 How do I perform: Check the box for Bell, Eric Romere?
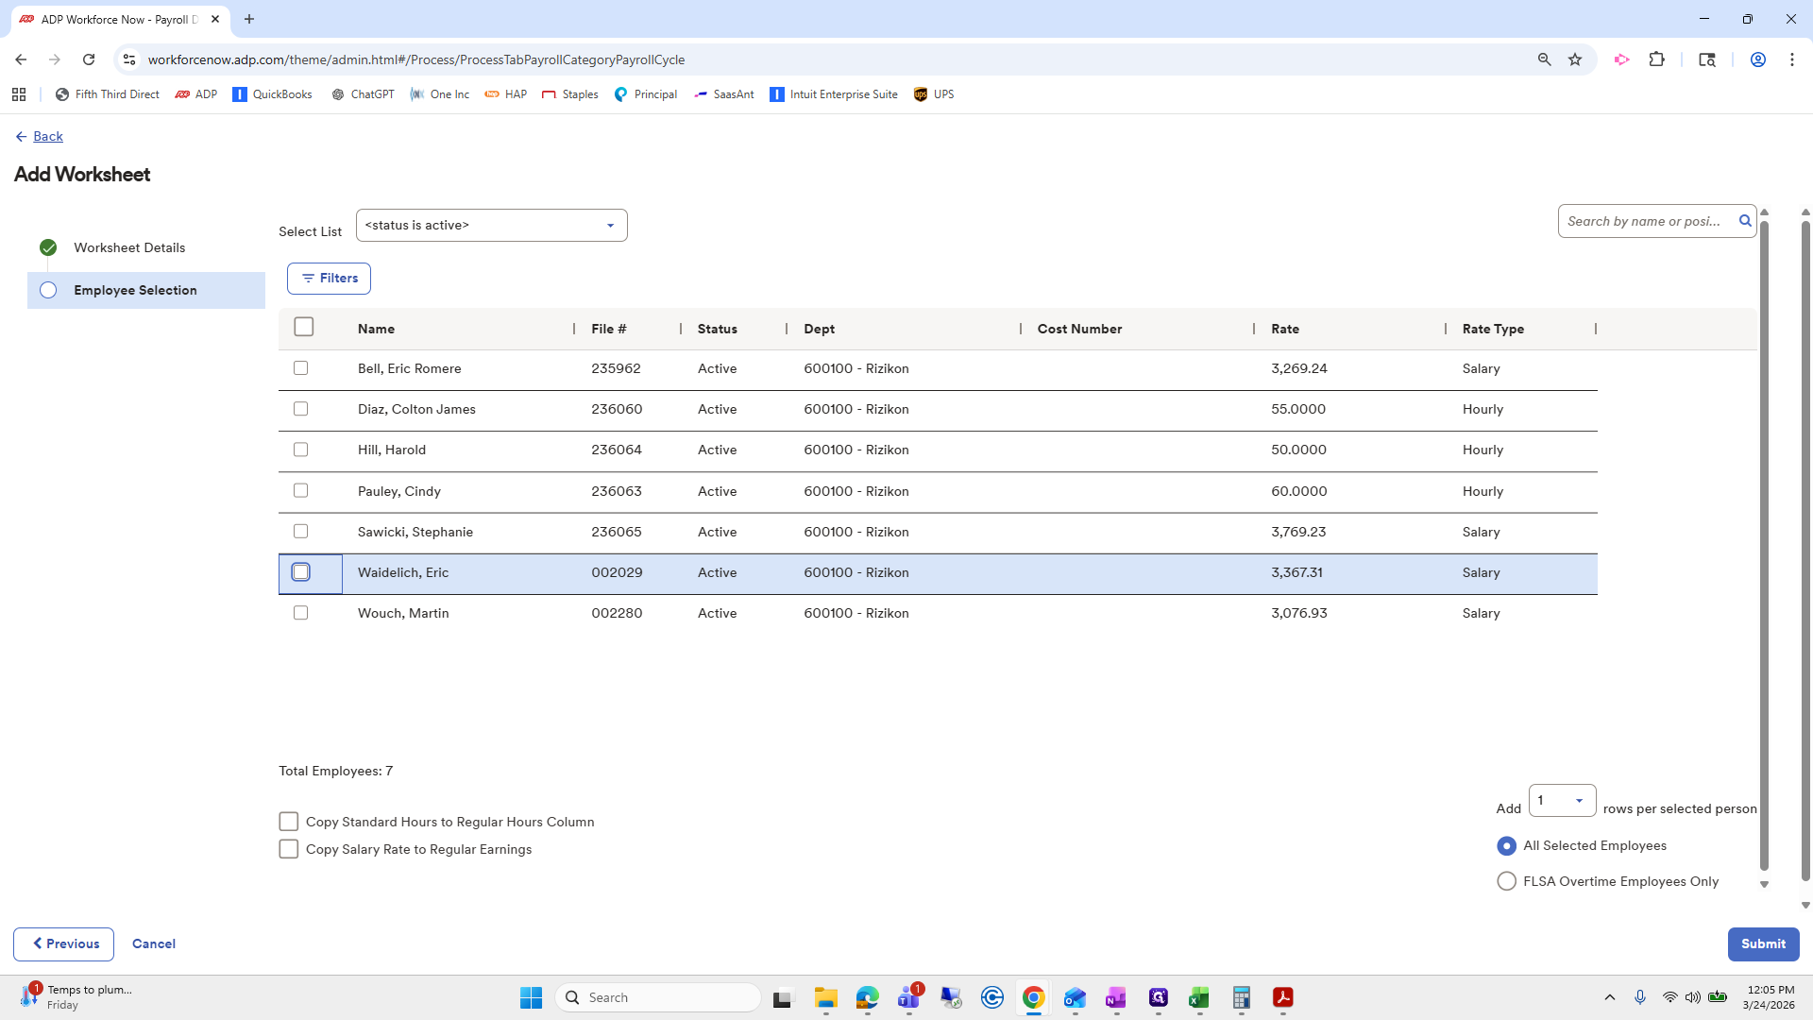click(300, 368)
